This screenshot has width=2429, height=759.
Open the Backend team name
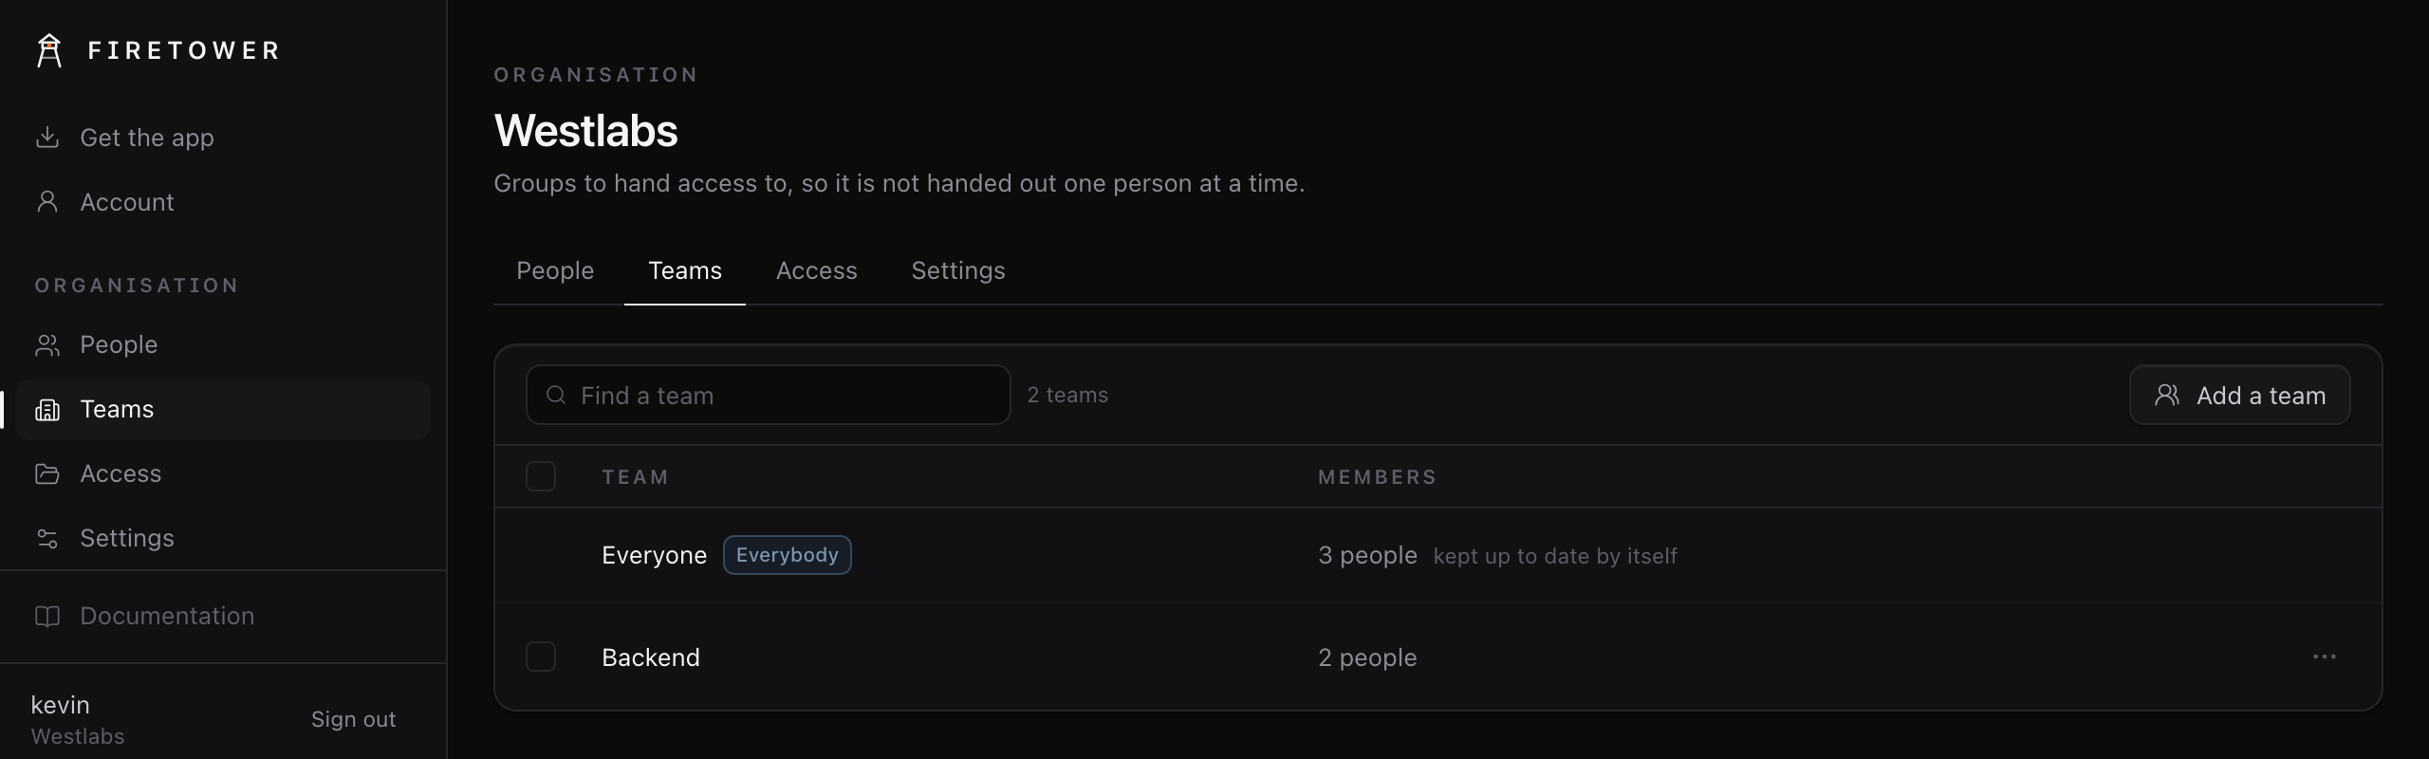651,657
